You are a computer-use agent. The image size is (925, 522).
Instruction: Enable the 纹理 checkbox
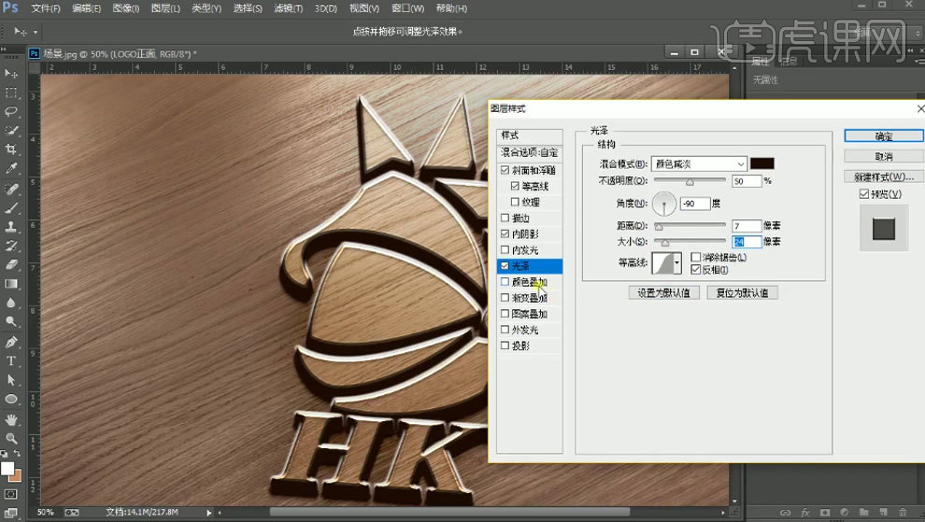(515, 202)
